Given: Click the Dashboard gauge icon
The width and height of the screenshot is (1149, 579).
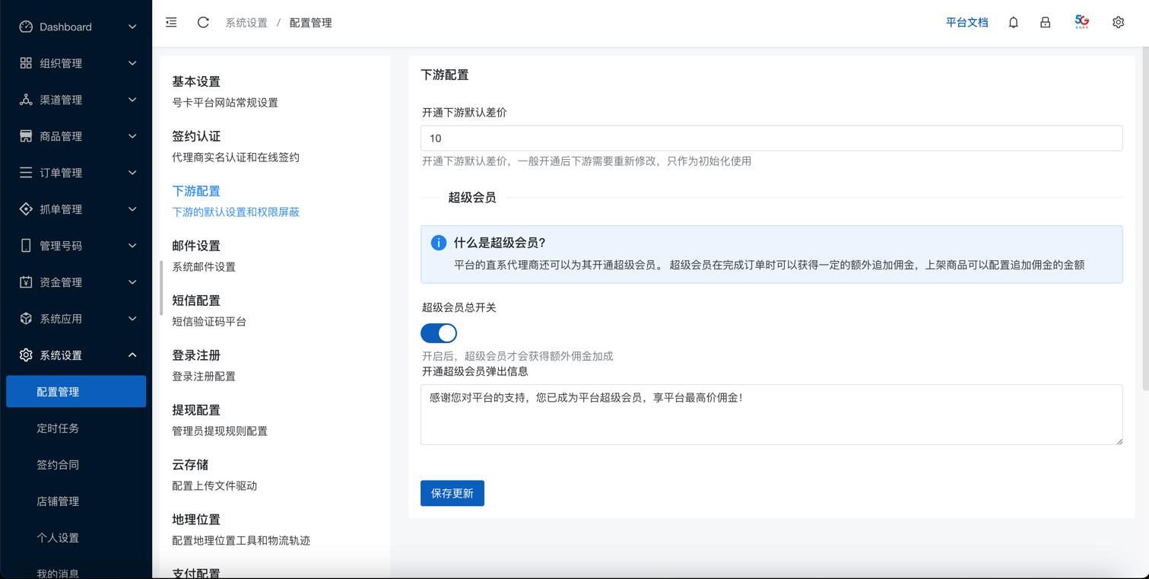Looking at the screenshot, I should click(x=26, y=27).
